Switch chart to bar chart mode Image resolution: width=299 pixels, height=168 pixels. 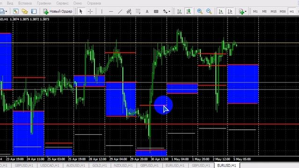tap(179, 11)
